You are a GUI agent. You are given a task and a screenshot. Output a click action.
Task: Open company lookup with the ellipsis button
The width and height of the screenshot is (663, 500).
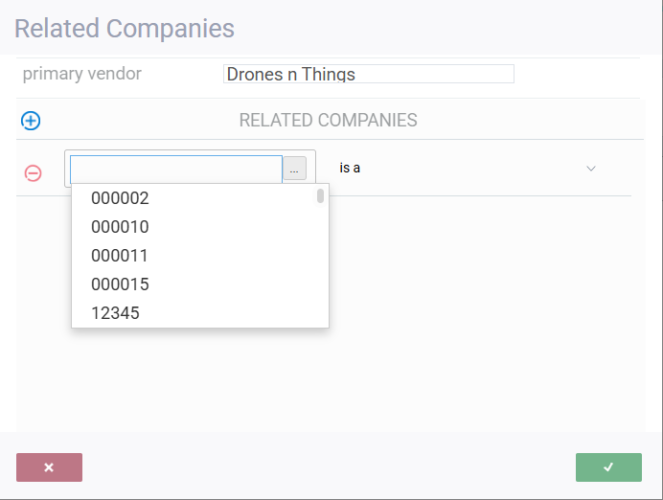coord(294,169)
